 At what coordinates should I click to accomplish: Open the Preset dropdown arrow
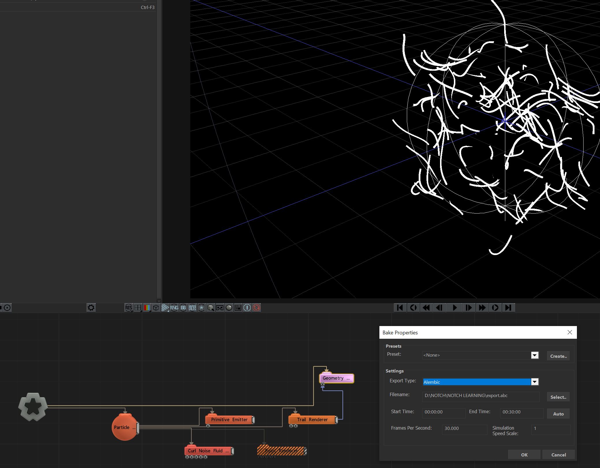pos(535,355)
